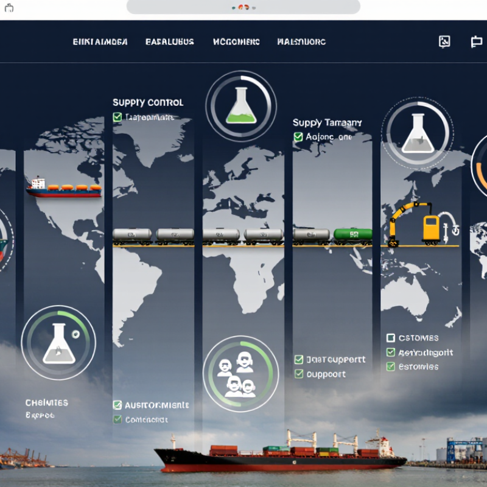Enable the unchecked CSTOMES checkbox
Screen dimensions: 487x487
[391, 338]
